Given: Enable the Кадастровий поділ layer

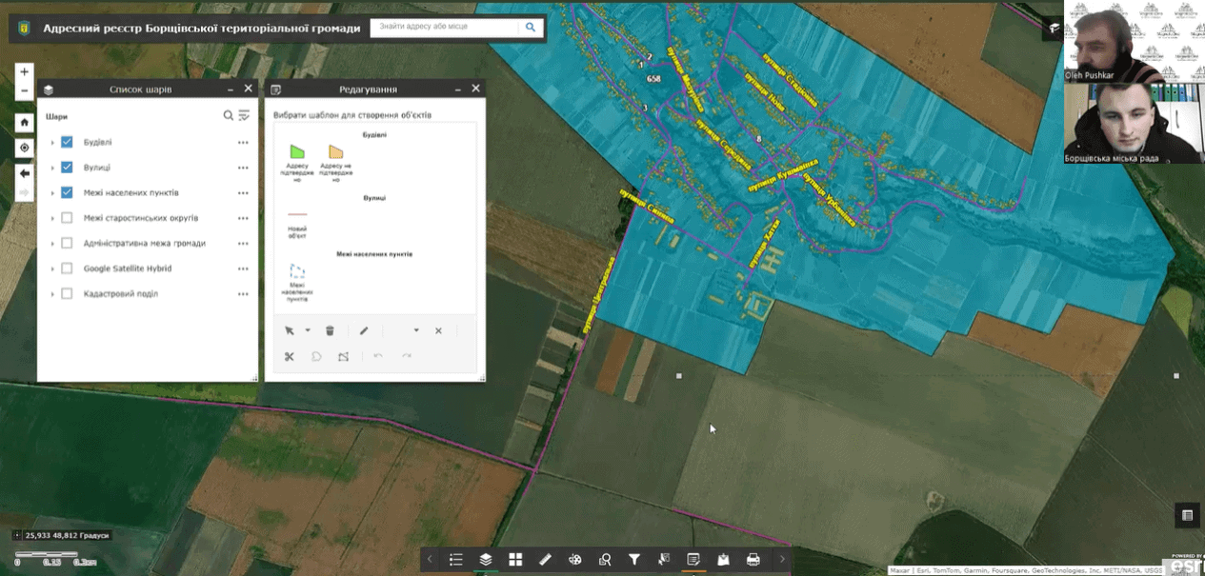Looking at the screenshot, I should (67, 294).
